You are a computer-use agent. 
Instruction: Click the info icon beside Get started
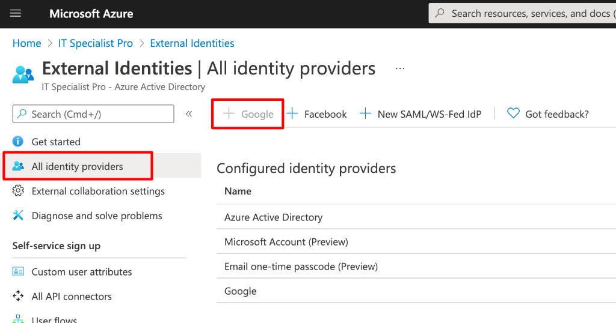click(17, 141)
